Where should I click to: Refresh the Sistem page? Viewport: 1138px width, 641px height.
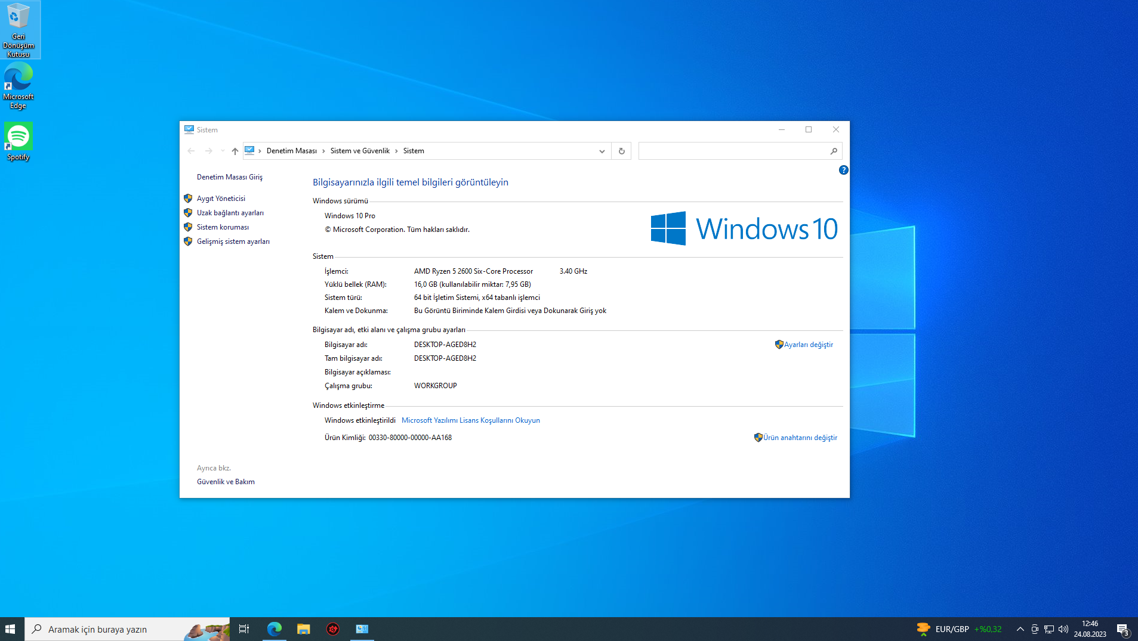point(621,151)
